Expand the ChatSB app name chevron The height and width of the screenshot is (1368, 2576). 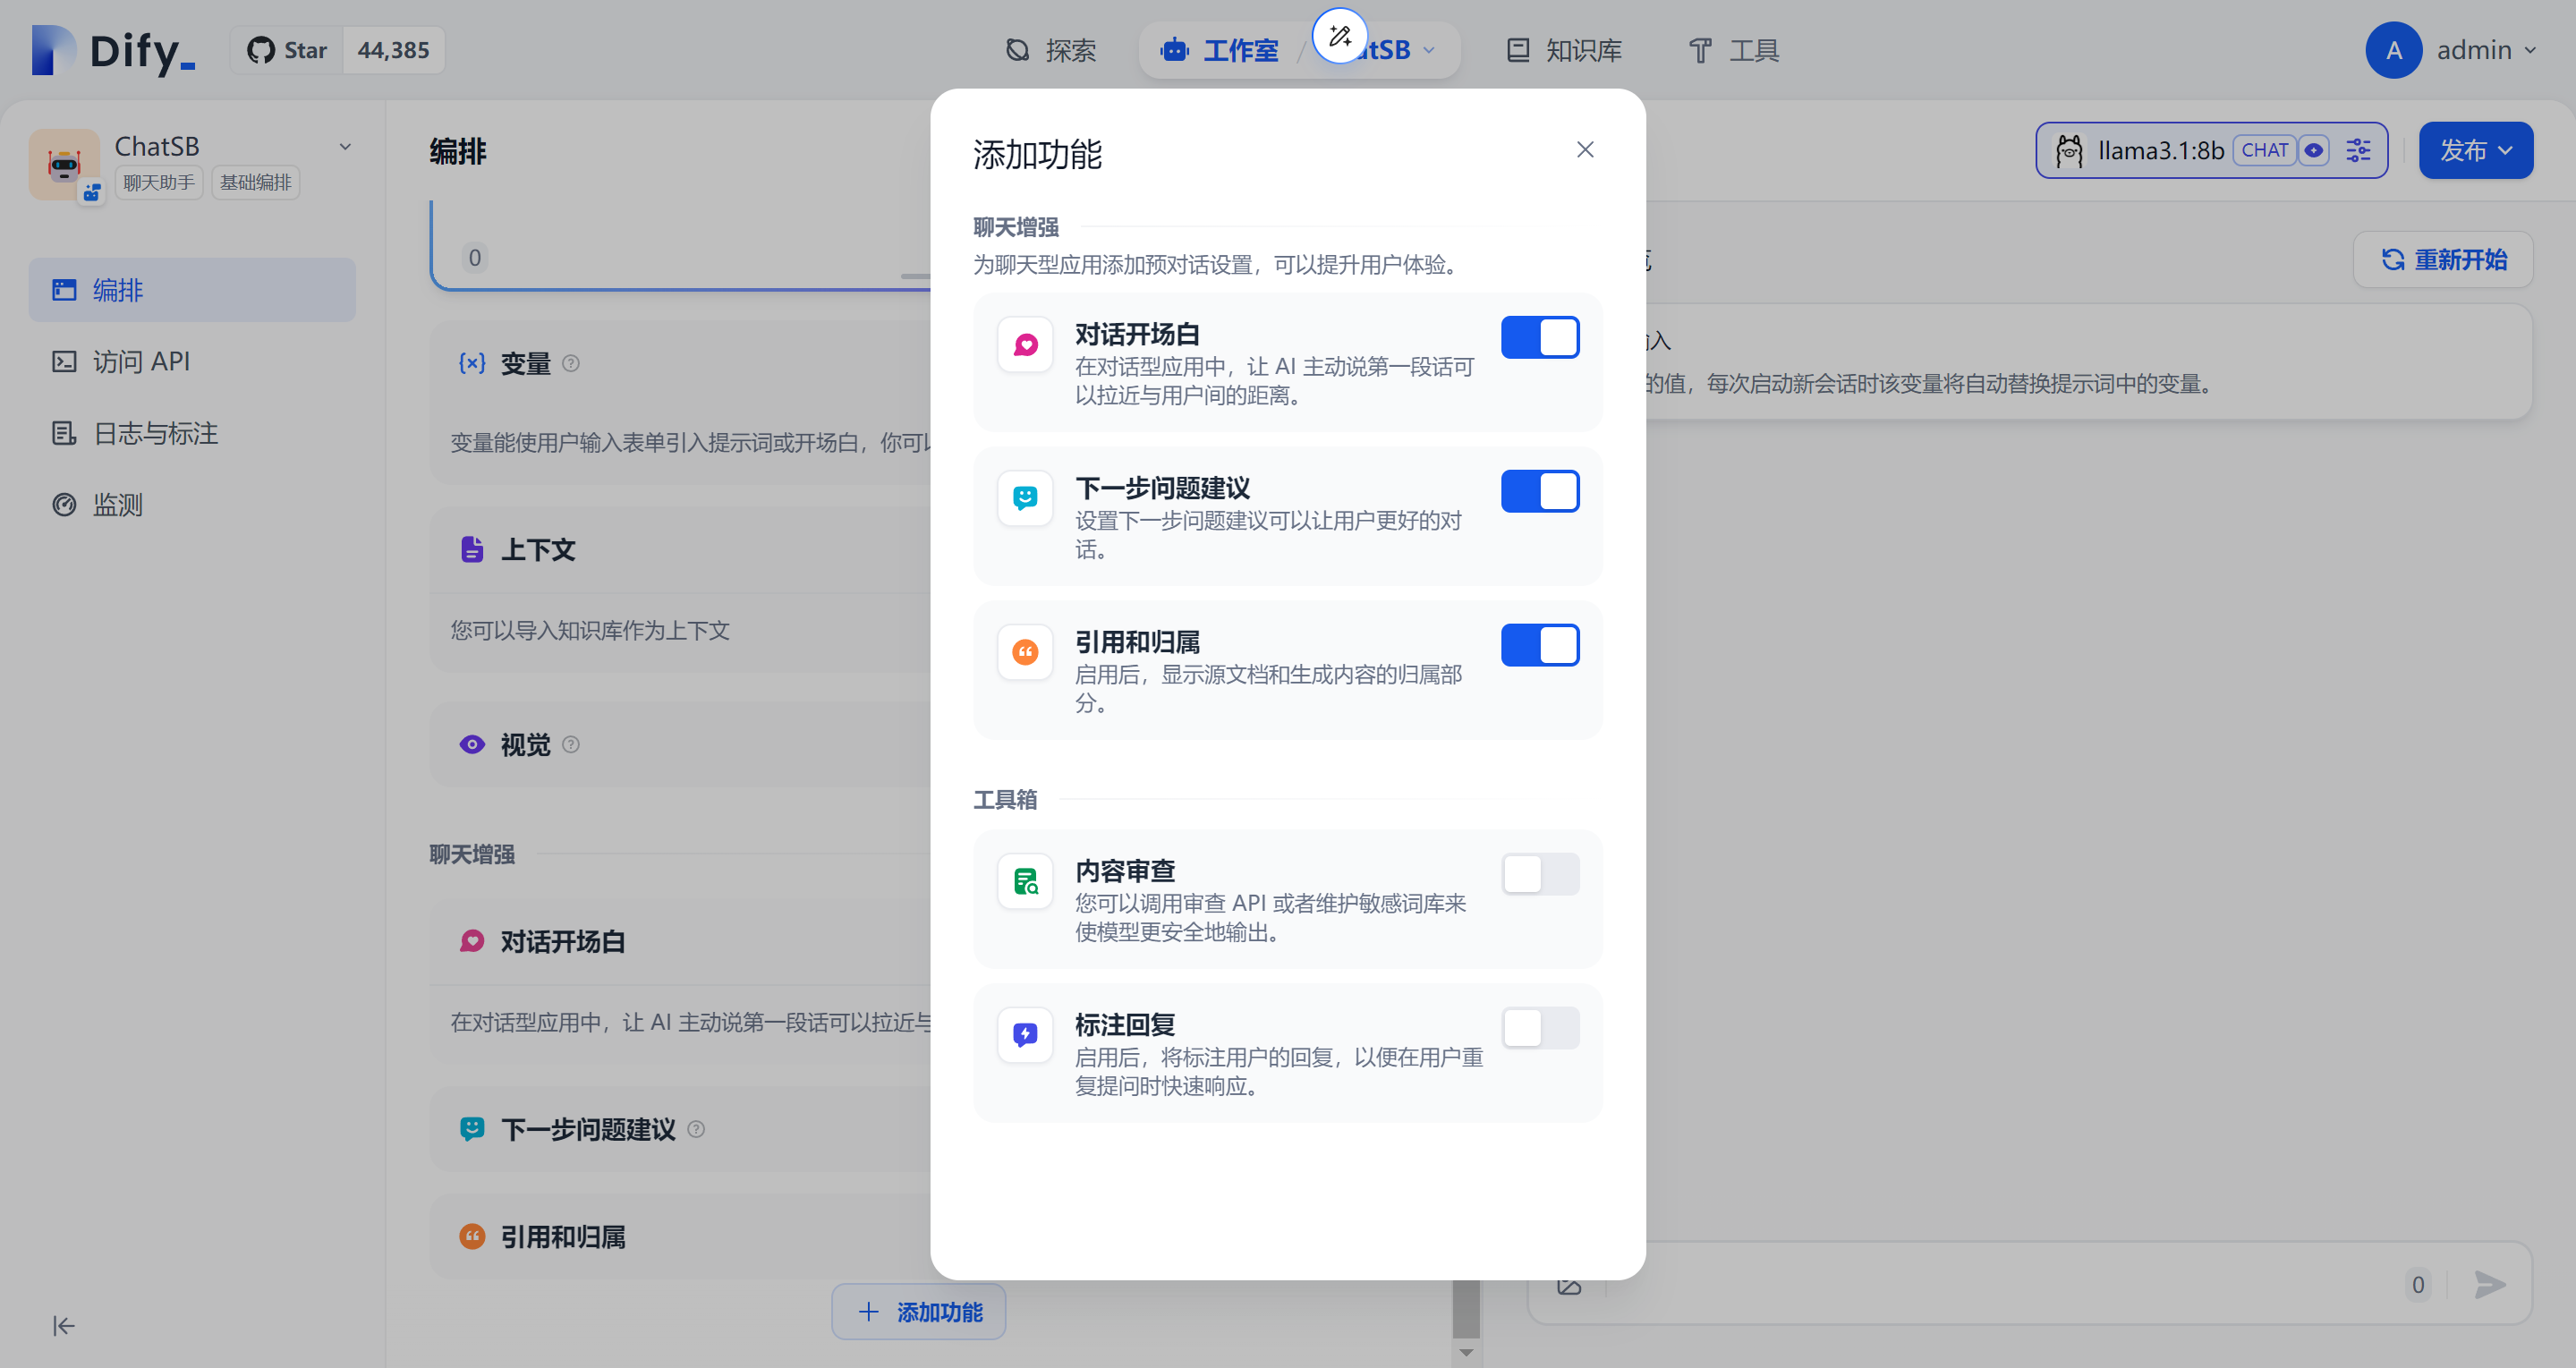point(345,147)
